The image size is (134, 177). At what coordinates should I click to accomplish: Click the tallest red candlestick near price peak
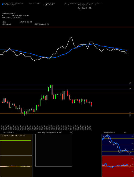point(52,90)
